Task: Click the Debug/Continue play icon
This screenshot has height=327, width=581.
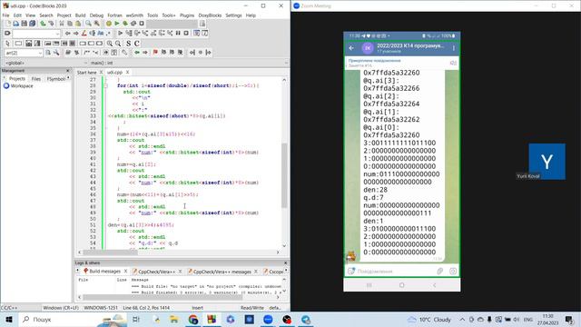Action: pyautogui.click(x=120, y=33)
